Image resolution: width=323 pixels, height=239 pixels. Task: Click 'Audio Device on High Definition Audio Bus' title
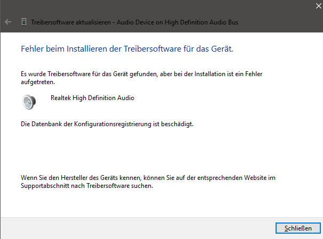click(x=177, y=22)
